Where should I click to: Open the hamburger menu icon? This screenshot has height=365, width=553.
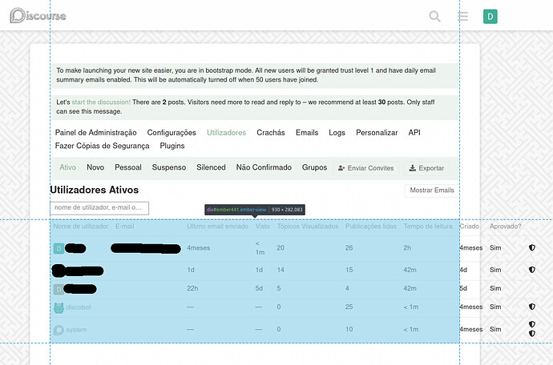[462, 16]
